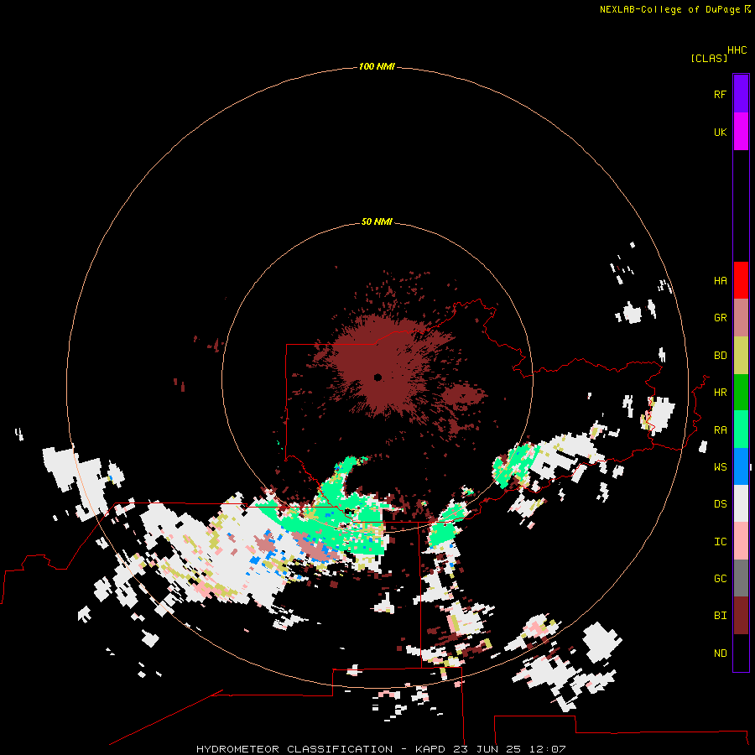Click the HA legend label
The image size is (755, 755).
(721, 281)
